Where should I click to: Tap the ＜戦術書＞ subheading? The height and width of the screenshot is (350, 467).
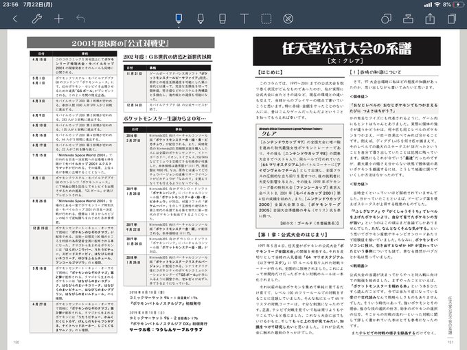[359, 266]
